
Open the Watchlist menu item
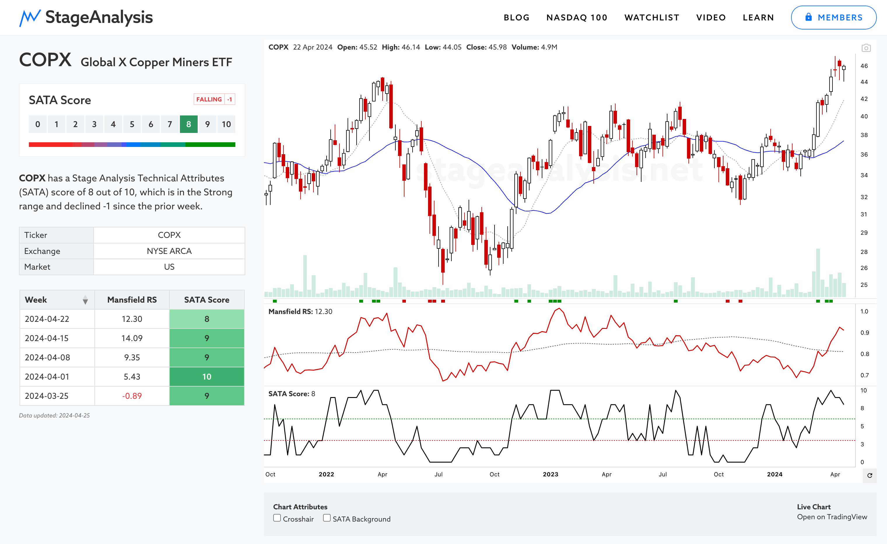click(x=652, y=18)
